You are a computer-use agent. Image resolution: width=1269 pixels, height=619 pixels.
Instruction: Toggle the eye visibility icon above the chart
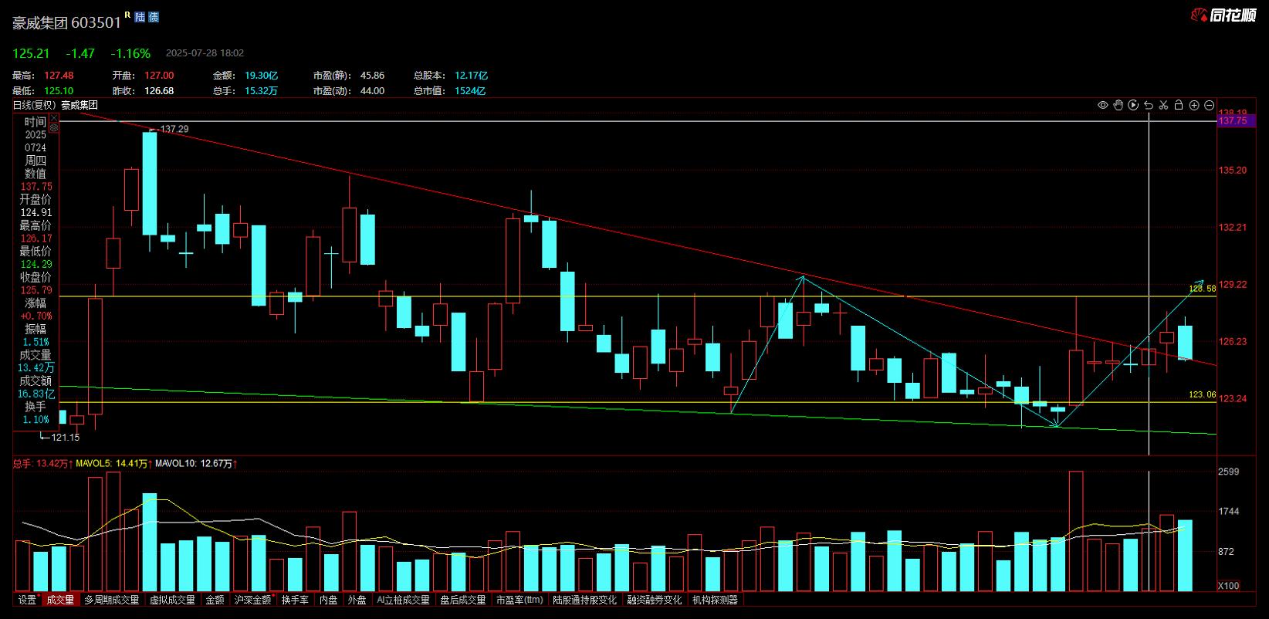click(x=1103, y=105)
